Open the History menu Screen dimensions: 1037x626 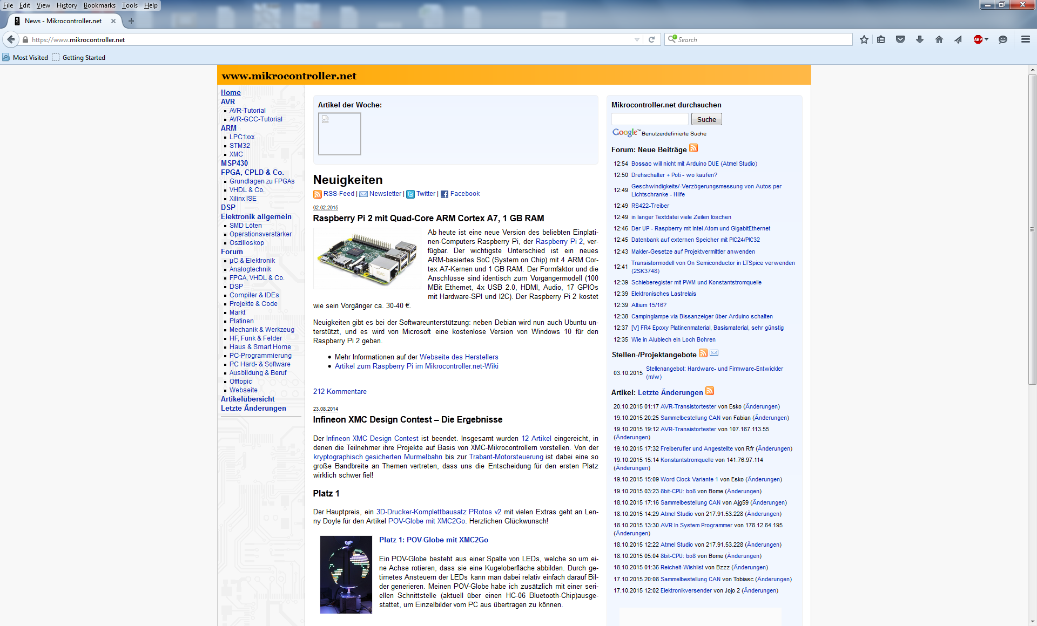pyautogui.click(x=67, y=5)
